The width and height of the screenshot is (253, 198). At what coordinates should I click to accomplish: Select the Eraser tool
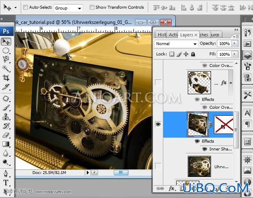[x=6, y=135]
